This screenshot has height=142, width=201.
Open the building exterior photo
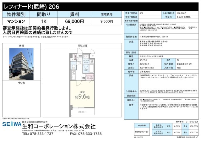[x=21, y=64]
